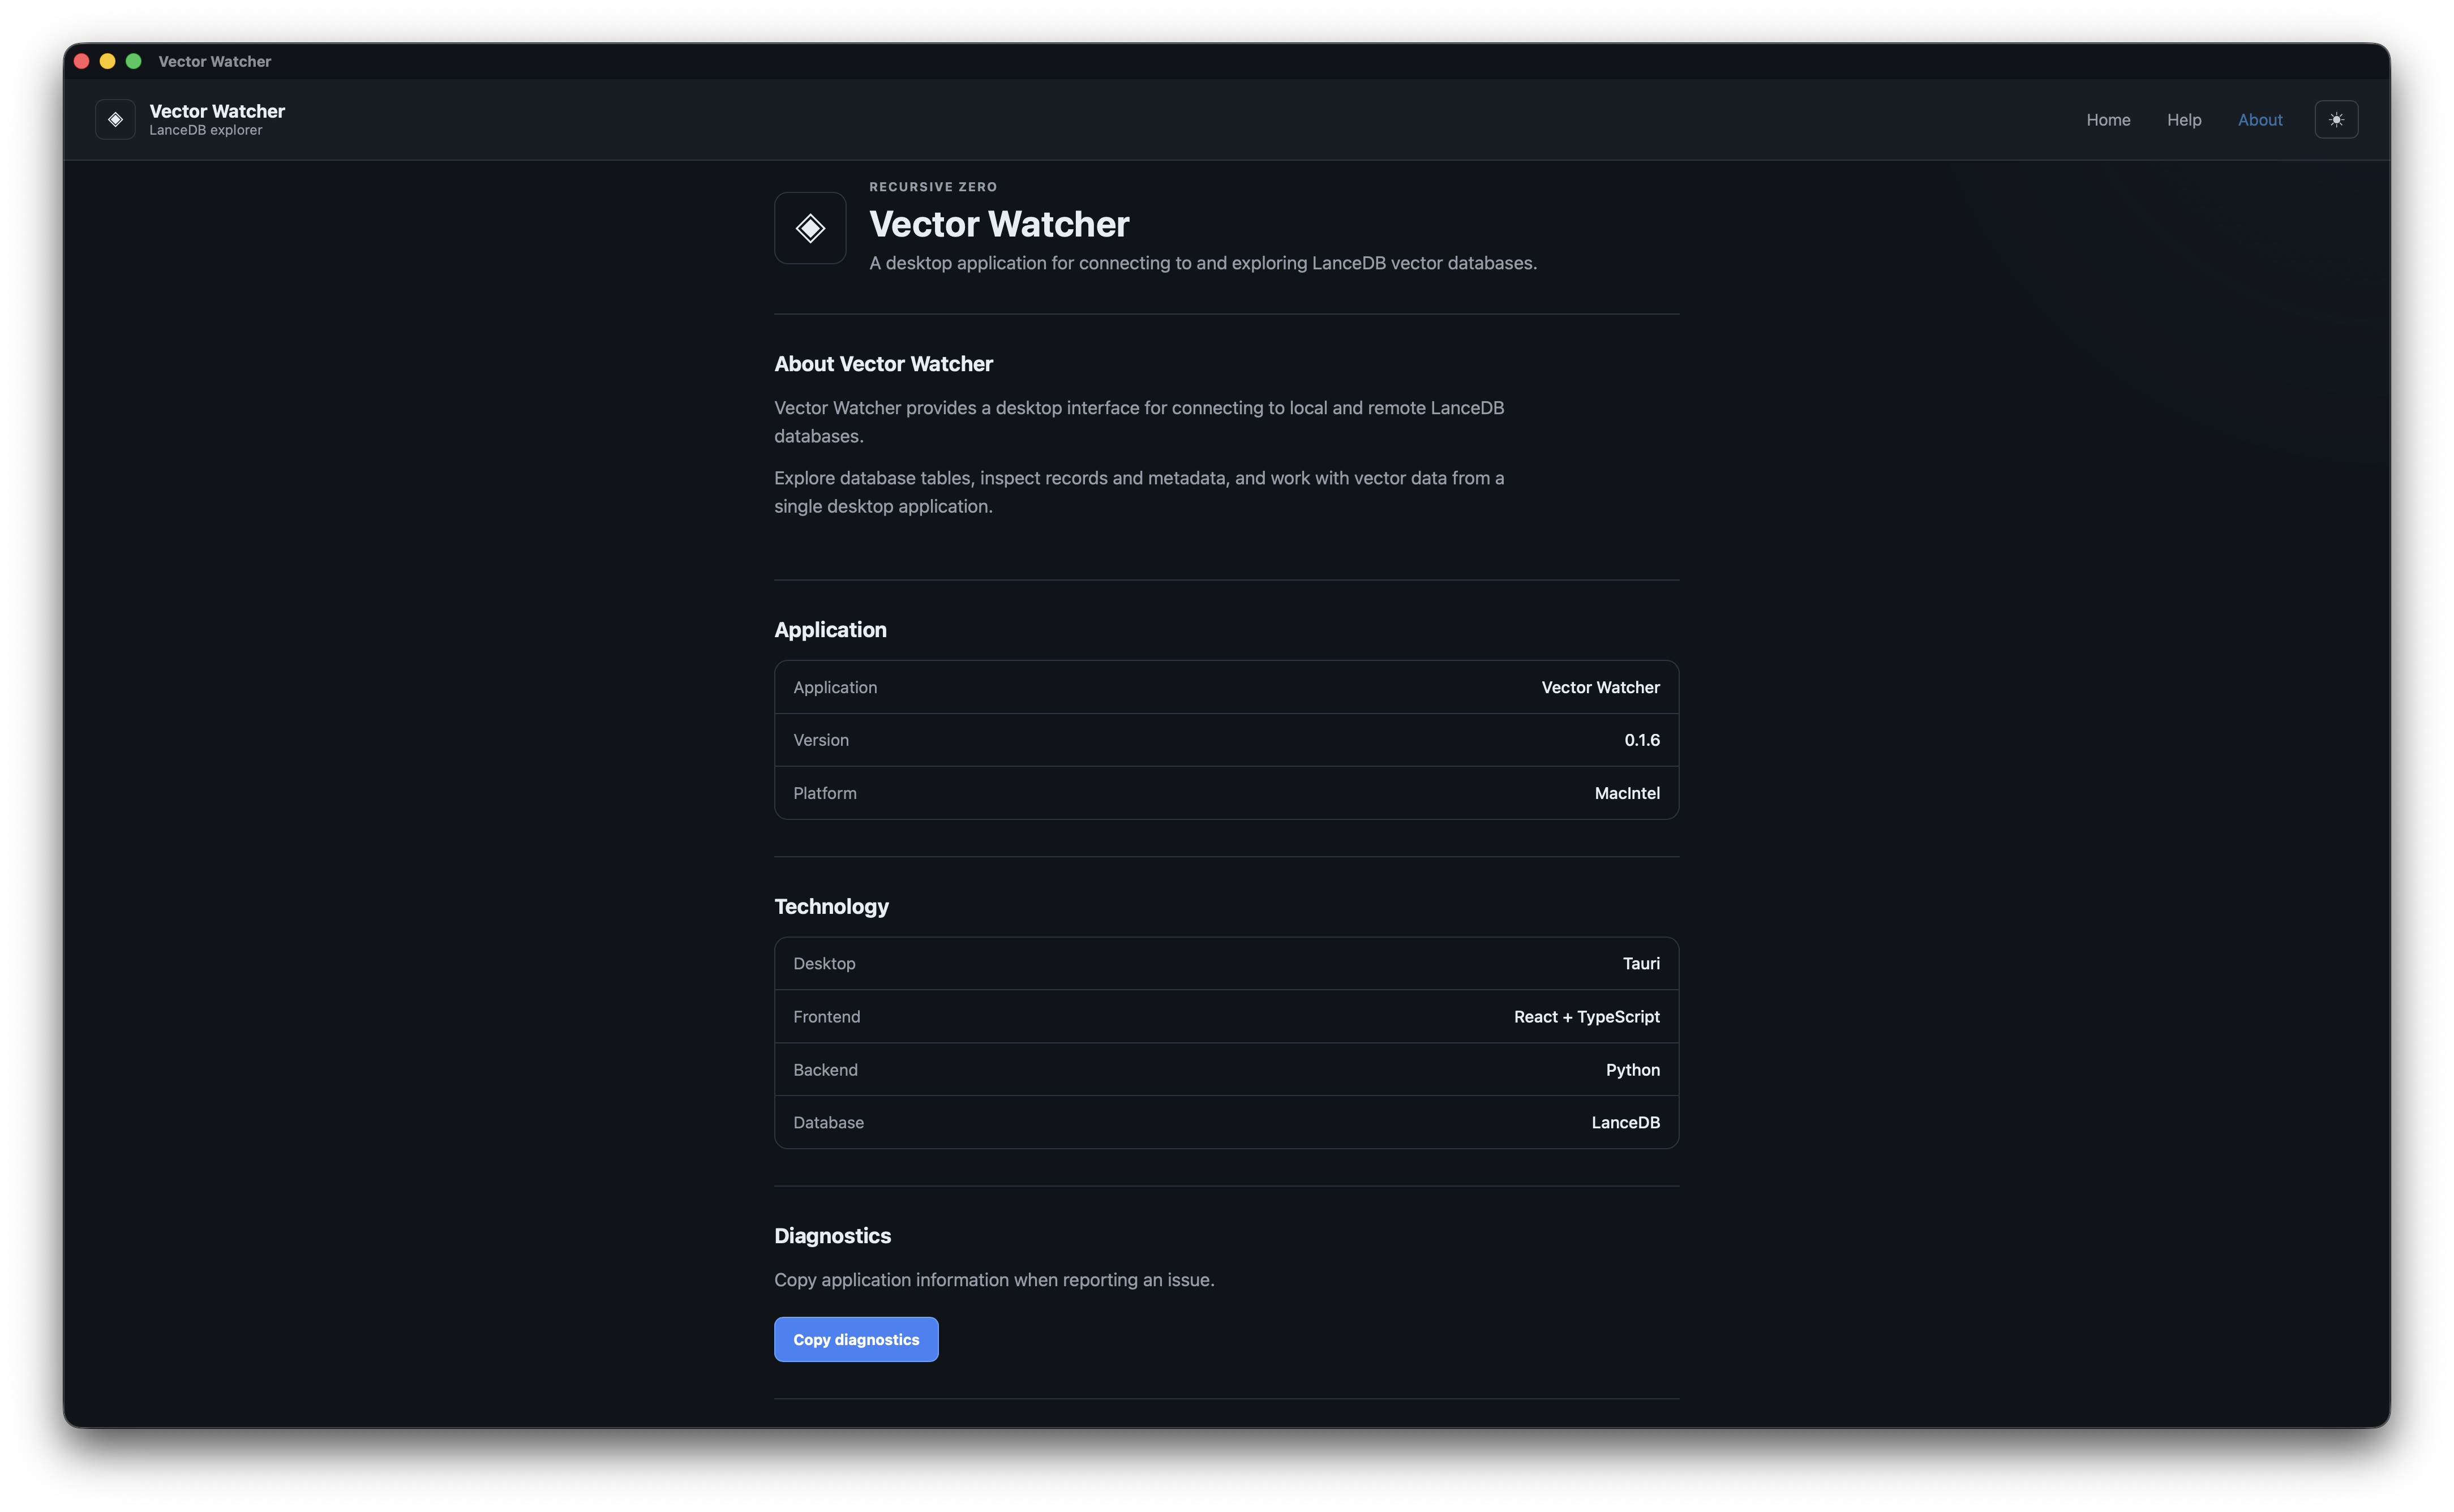The image size is (2454, 1512).
Task: Click the Vector Watcher diamond logo in header
Action: (x=115, y=120)
